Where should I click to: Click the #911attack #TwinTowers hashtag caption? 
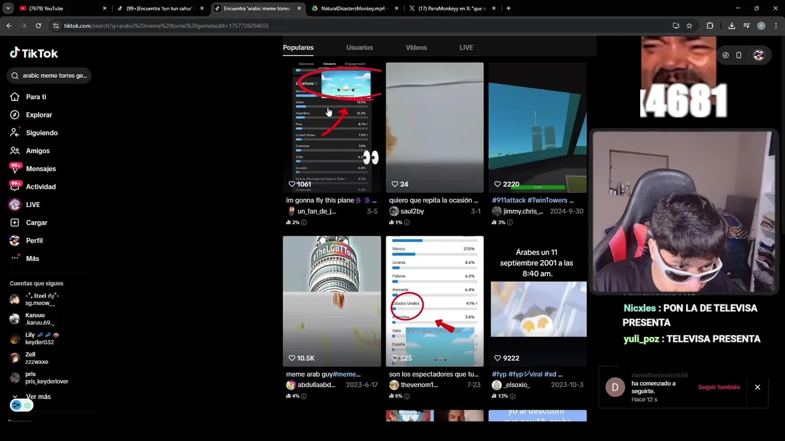click(x=533, y=200)
